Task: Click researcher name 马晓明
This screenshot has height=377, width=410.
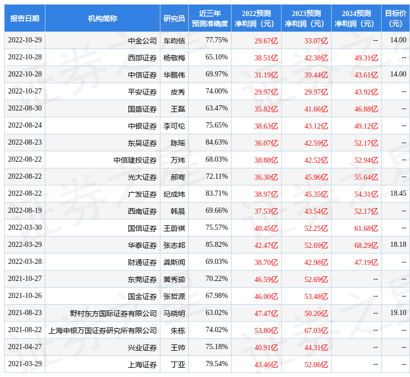Action: [x=174, y=313]
